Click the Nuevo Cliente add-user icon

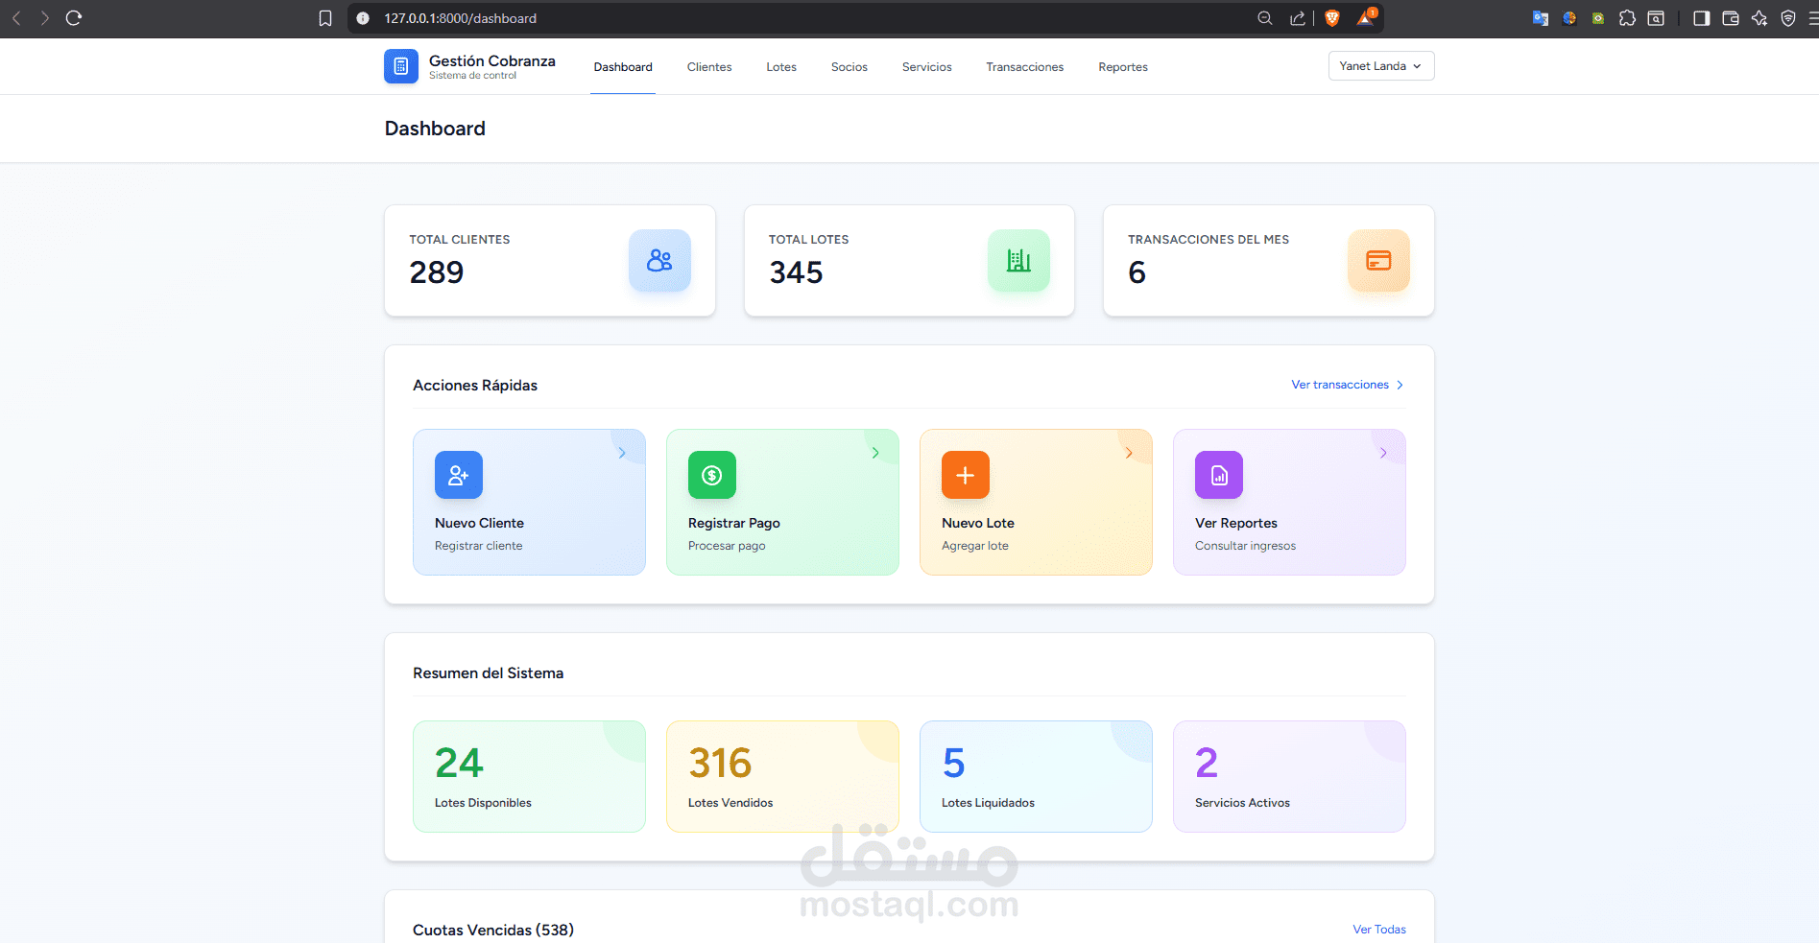tap(459, 475)
